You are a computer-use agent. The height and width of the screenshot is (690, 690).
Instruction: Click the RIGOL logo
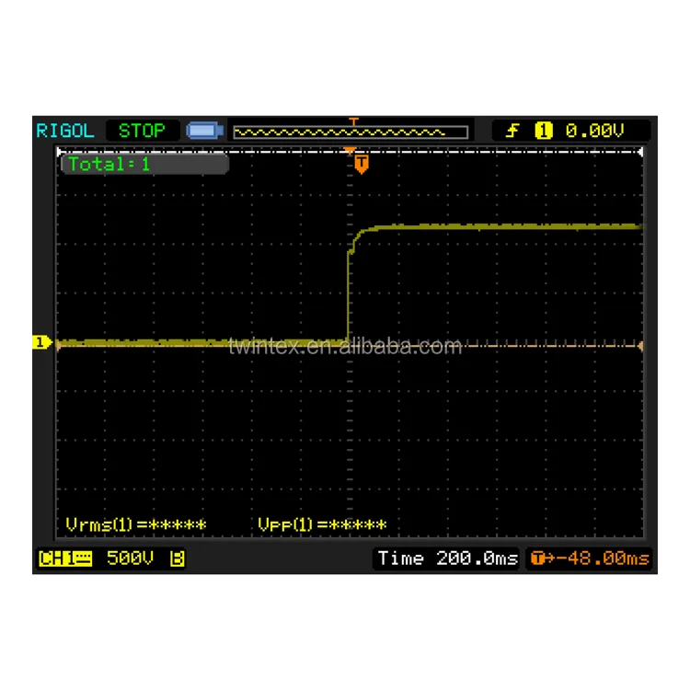click(x=65, y=131)
